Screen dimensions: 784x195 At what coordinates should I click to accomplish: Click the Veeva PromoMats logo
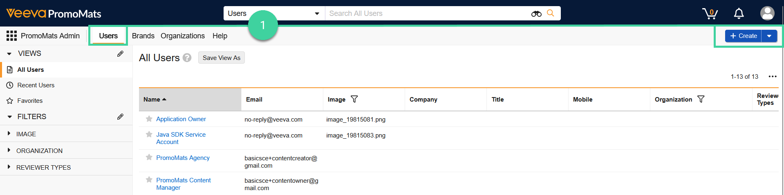tap(54, 13)
